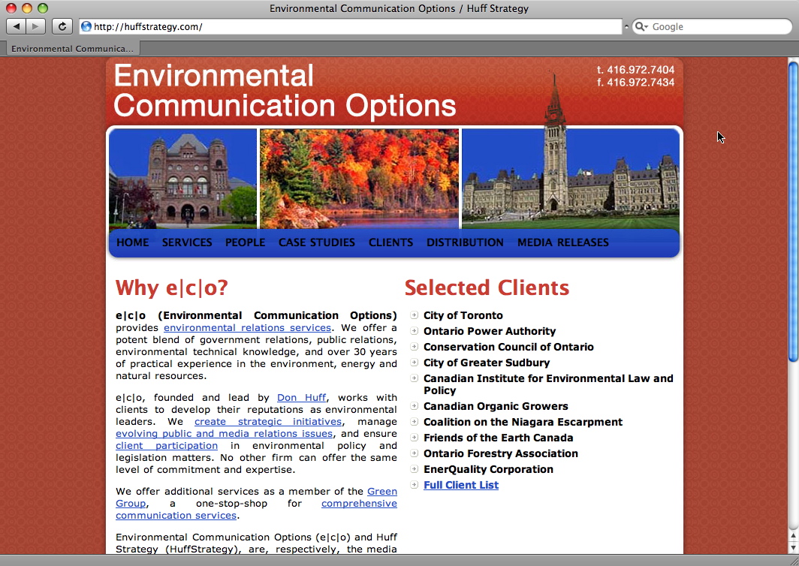Click the bullet icon beside City of Toronto
Image resolution: width=799 pixels, height=566 pixels.
click(x=415, y=315)
